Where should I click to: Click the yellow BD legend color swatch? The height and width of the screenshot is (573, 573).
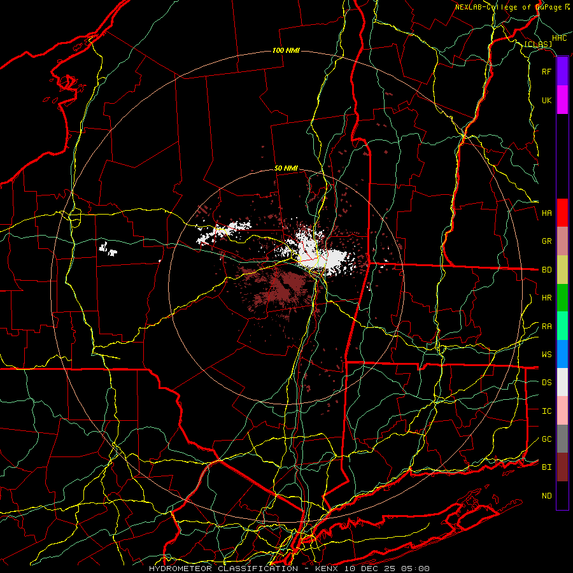click(562, 270)
